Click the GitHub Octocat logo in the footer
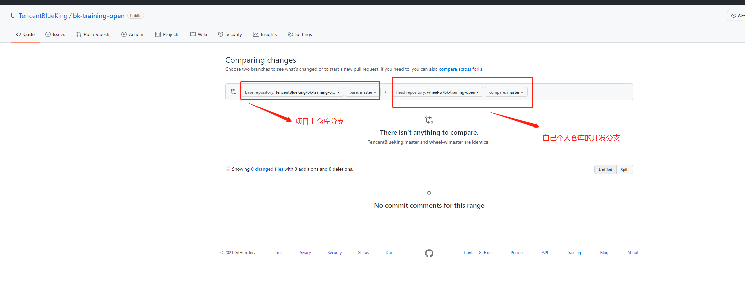Screen dimensions: 745x301 click(429, 253)
